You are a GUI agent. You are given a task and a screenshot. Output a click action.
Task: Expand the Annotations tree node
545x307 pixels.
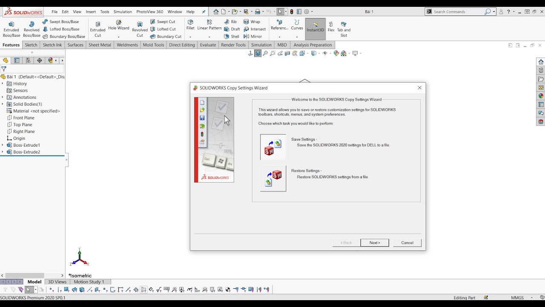[x=3, y=97]
